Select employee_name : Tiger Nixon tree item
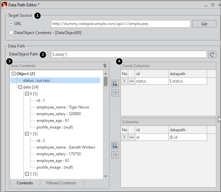 coord(63,107)
